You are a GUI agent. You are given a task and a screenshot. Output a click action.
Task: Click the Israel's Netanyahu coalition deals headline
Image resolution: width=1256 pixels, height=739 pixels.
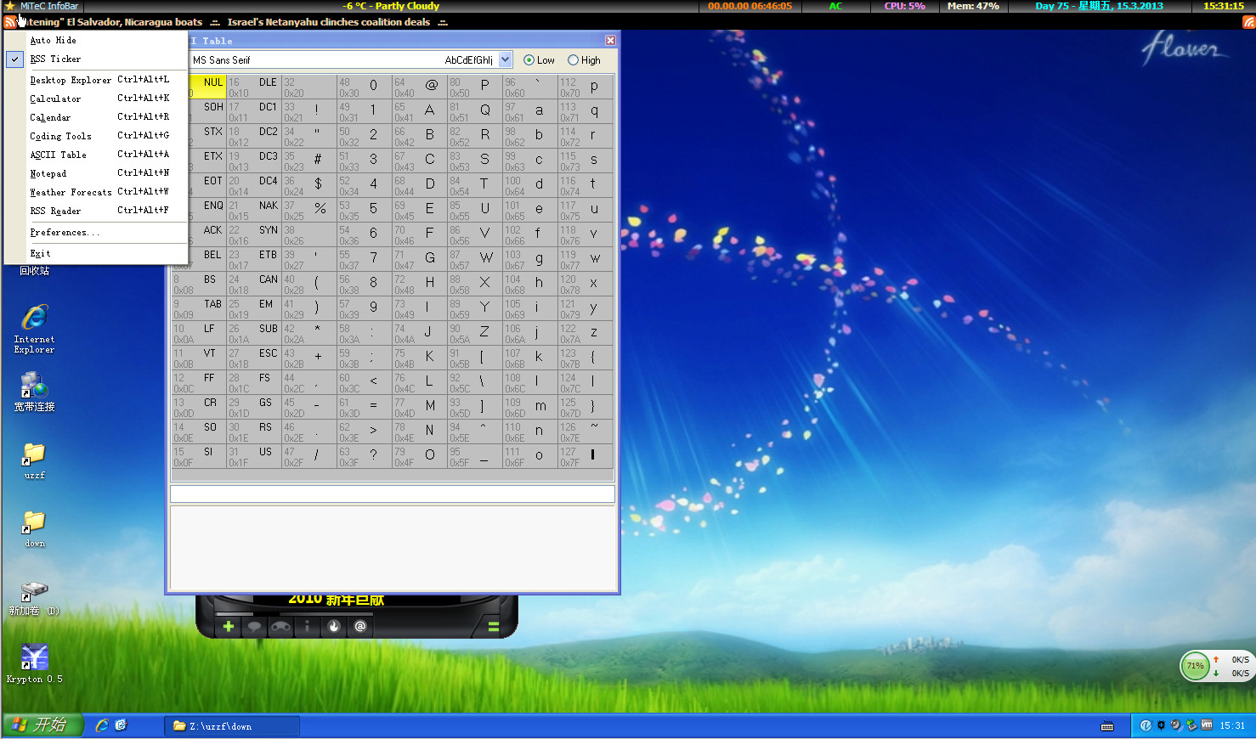[329, 22]
